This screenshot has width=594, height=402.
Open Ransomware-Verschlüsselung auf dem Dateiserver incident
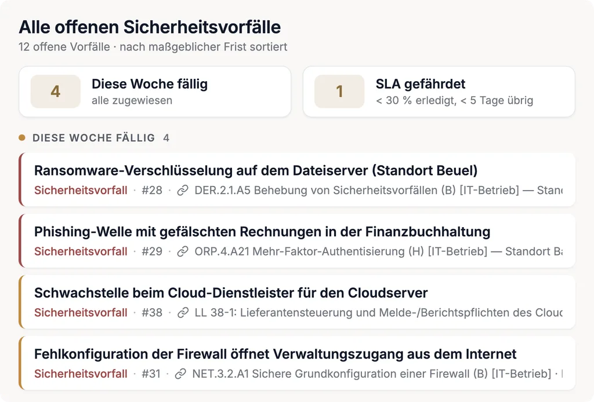pyautogui.click(x=297, y=180)
